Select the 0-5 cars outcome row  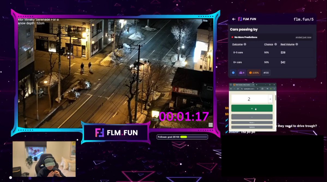272,52
